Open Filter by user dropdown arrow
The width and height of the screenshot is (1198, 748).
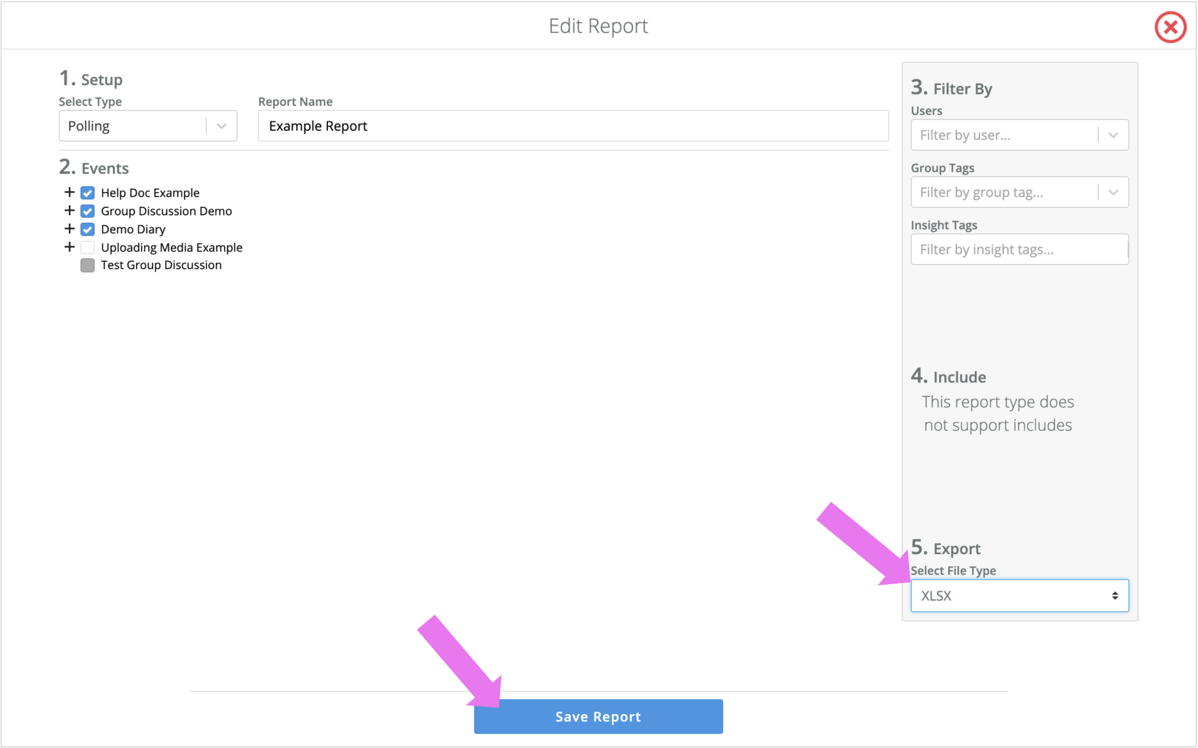click(1113, 135)
